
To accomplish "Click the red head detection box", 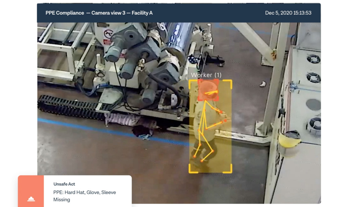I will (208, 90).
